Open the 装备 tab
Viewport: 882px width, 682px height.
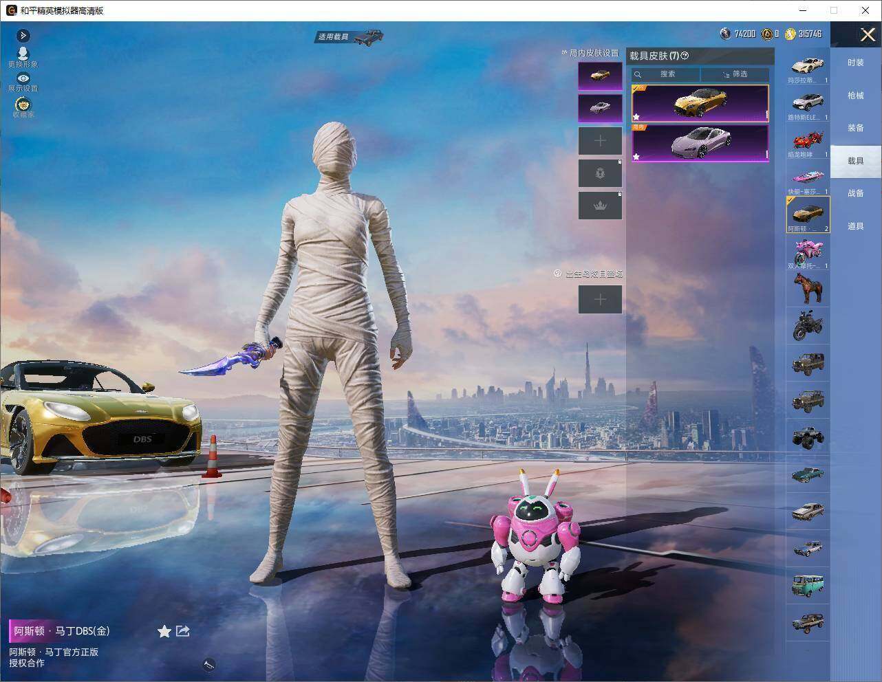coord(855,128)
